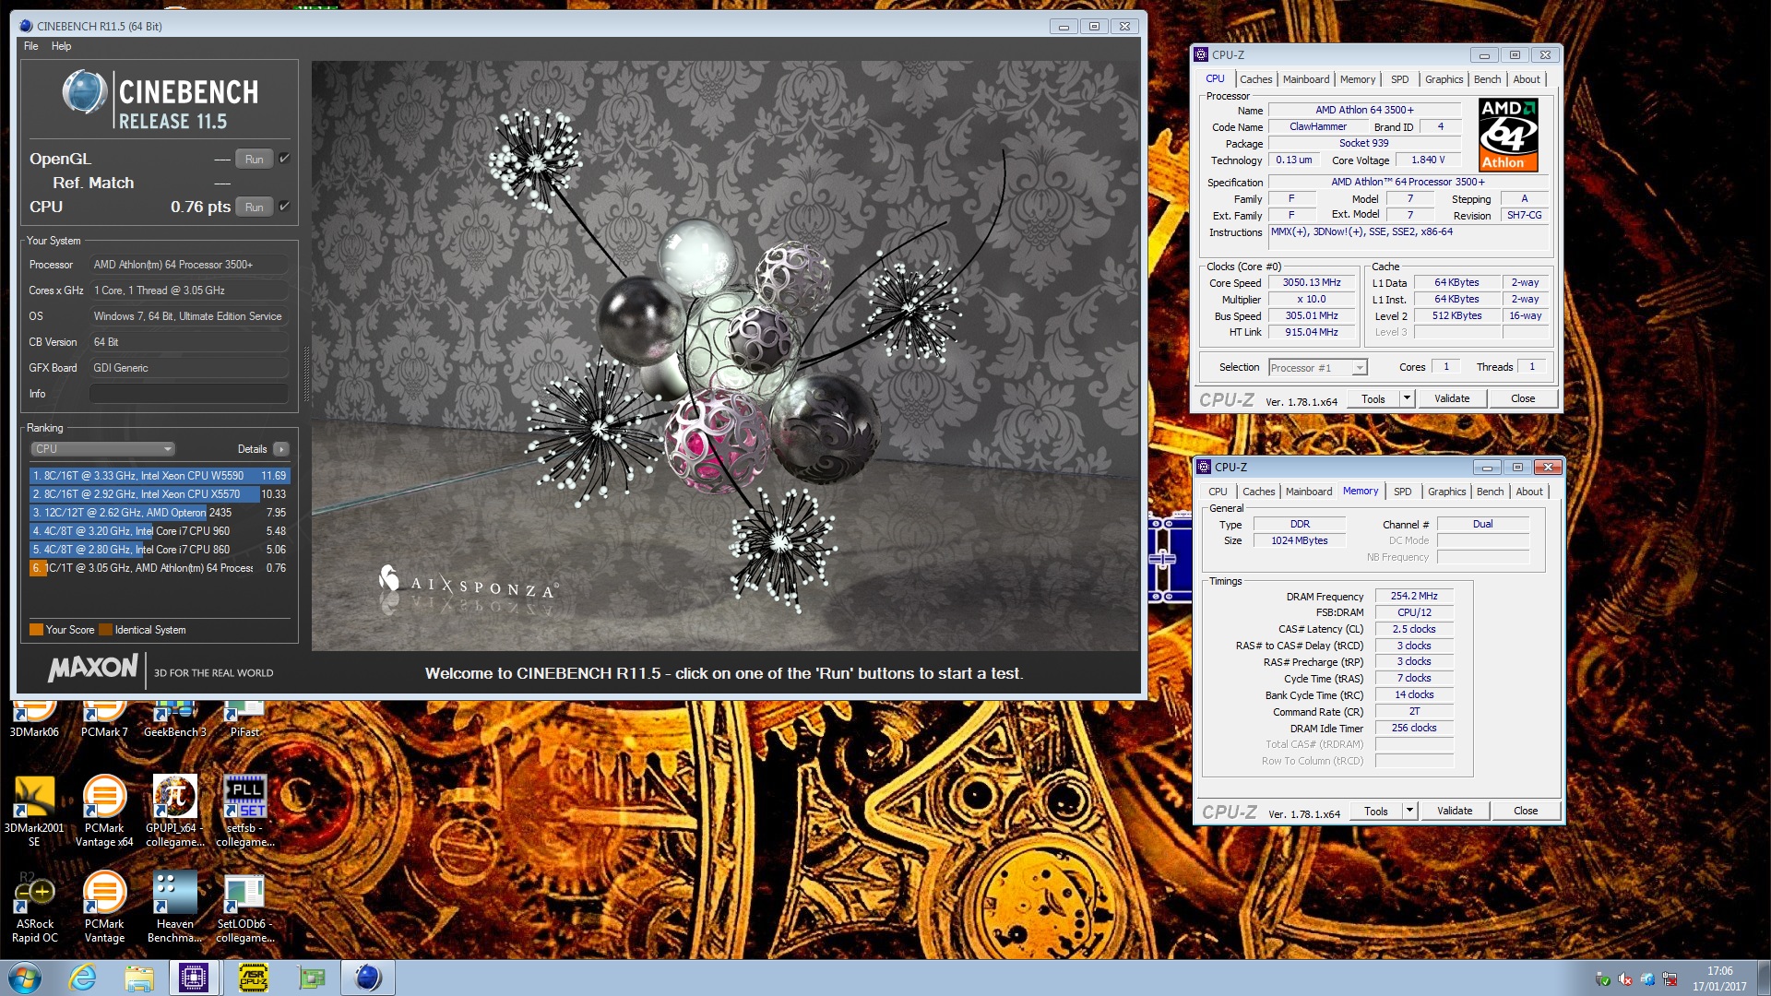Open the PCMark Vantage (non-x64) shortcut
The width and height of the screenshot is (1771, 996).
[x=104, y=907]
